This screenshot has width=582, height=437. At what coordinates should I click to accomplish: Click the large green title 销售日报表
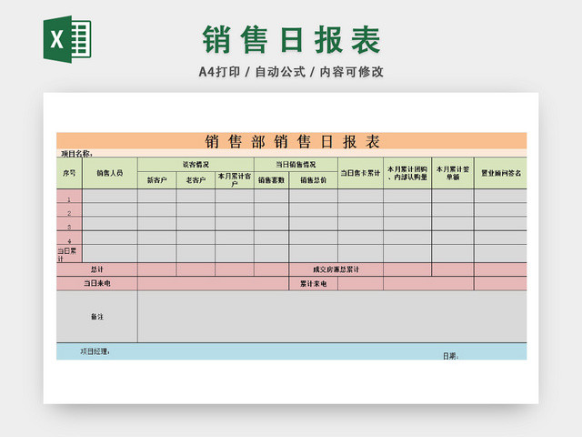tap(291, 39)
